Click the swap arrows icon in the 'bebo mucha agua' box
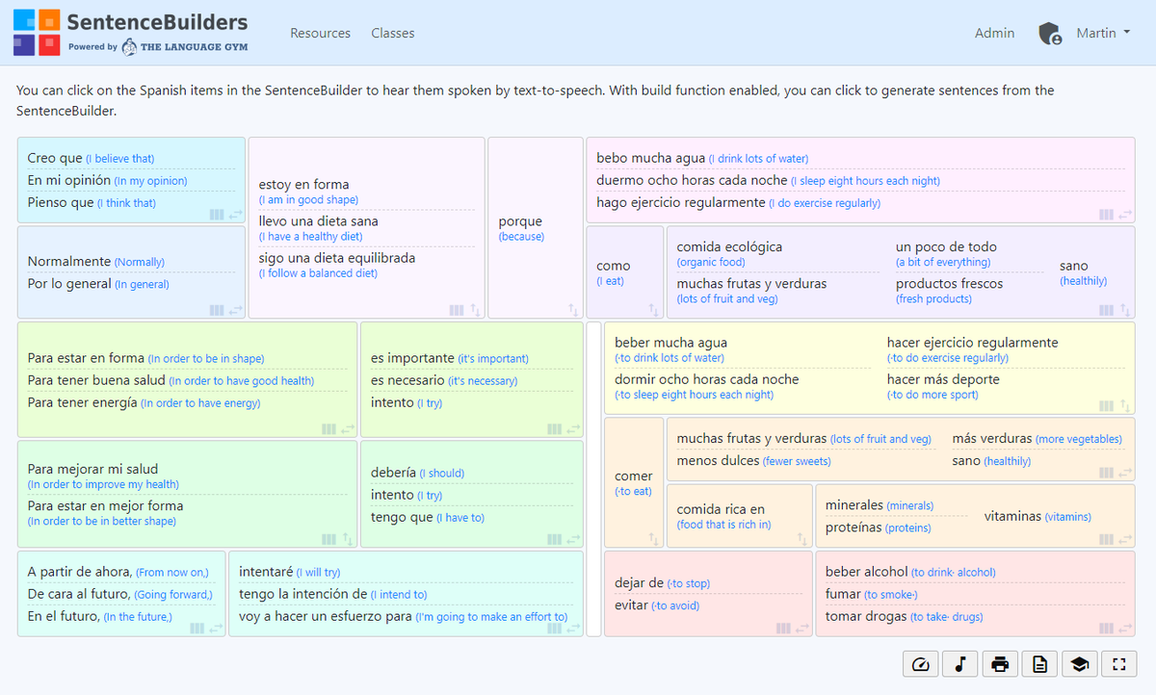The width and height of the screenshot is (1156, 695). [1126, 215]
